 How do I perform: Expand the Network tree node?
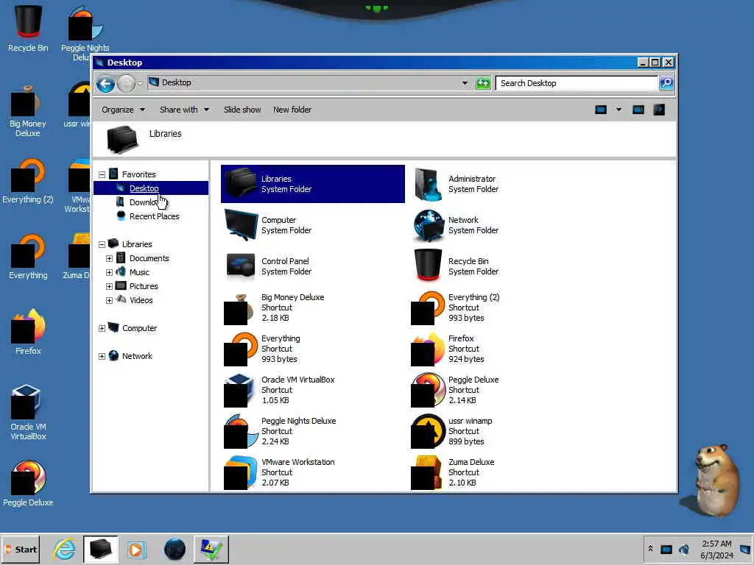[102, 357]
